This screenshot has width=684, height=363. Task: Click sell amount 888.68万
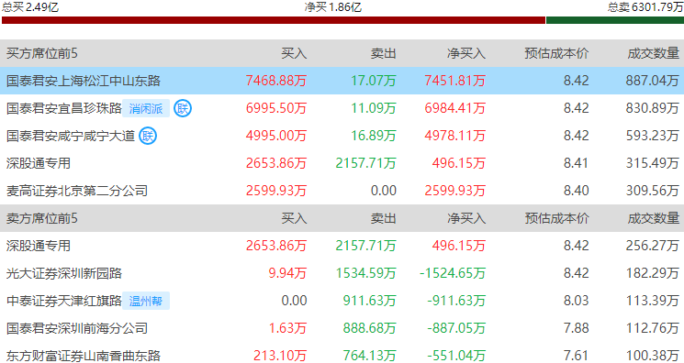tap(369, 328)
